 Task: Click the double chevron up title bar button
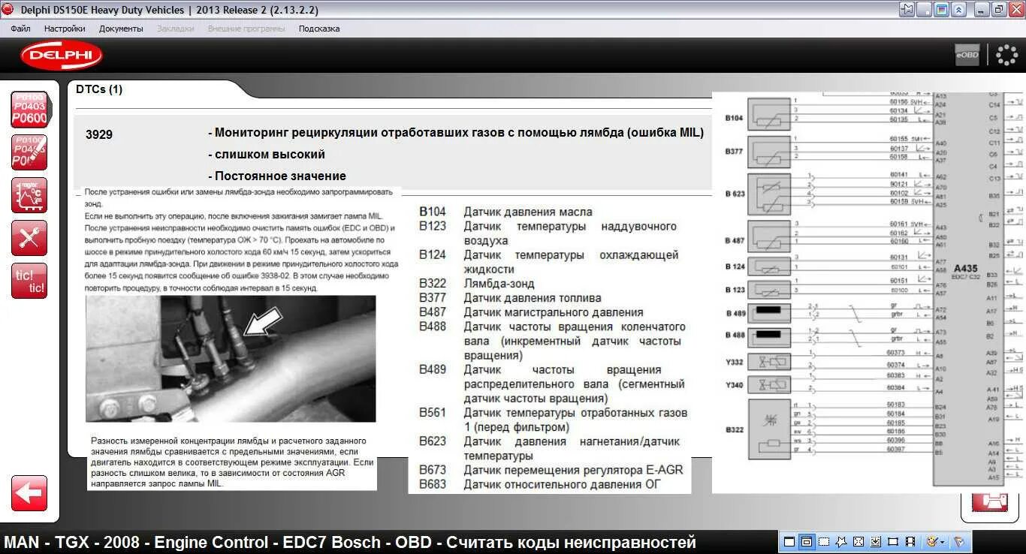click(959, 10)
